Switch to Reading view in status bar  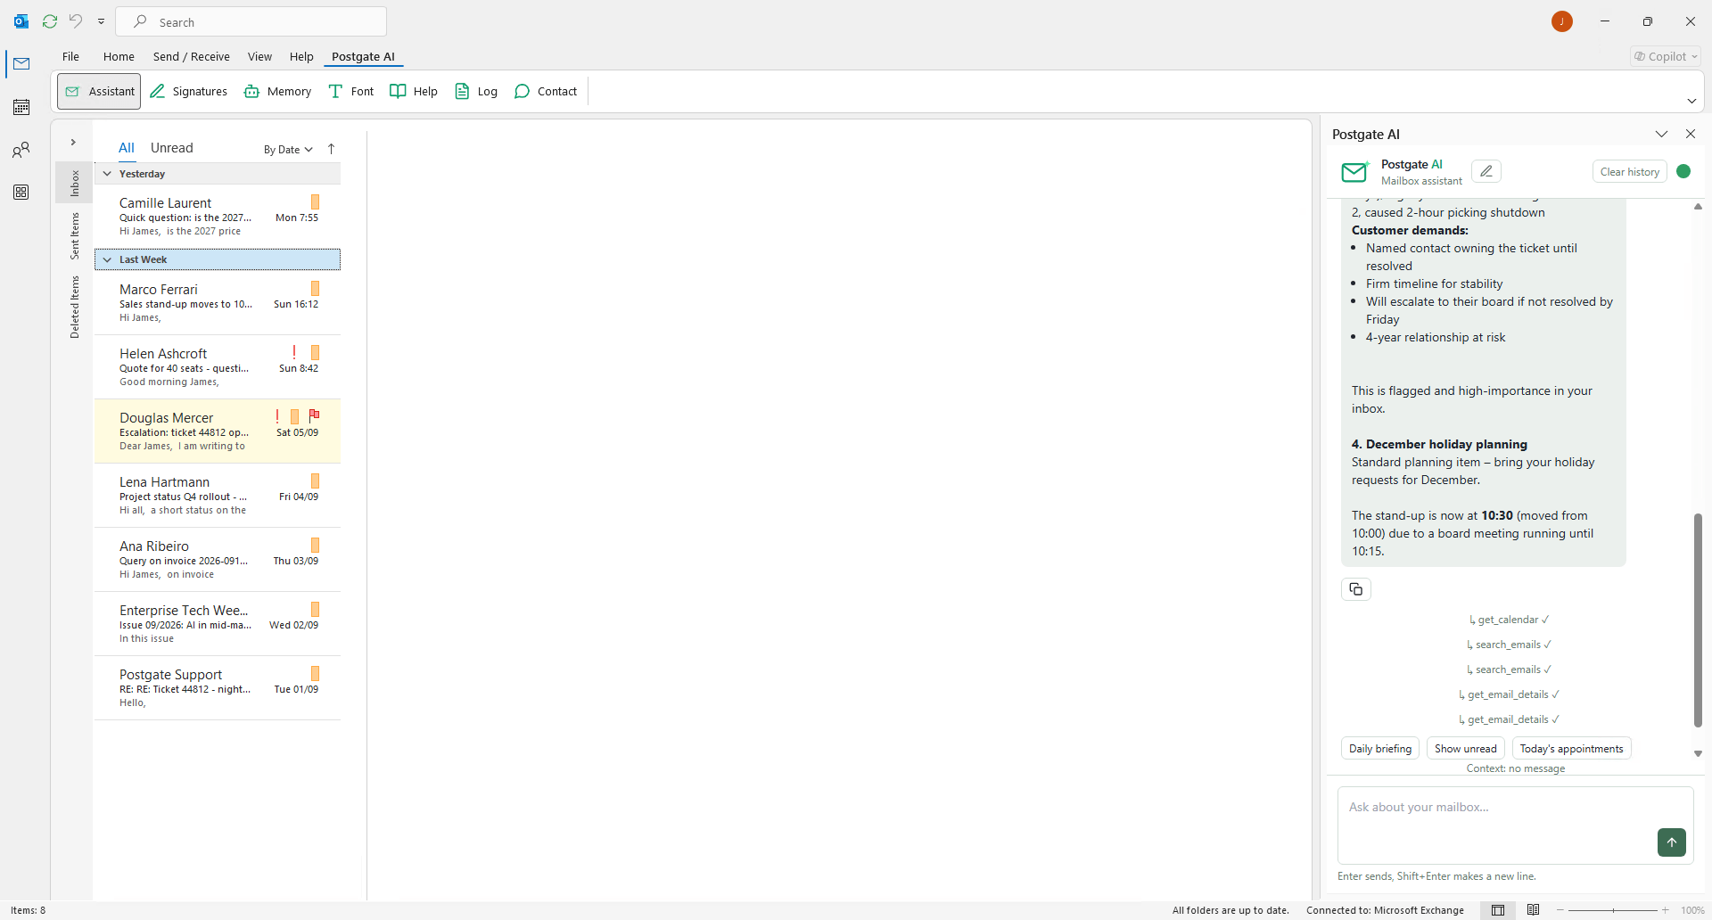coord(1533,910)
